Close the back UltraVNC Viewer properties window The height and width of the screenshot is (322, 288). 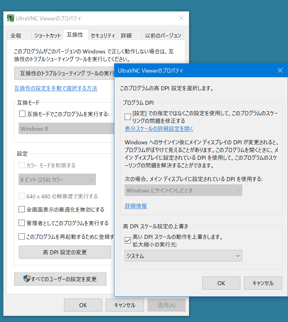[181, 18]
